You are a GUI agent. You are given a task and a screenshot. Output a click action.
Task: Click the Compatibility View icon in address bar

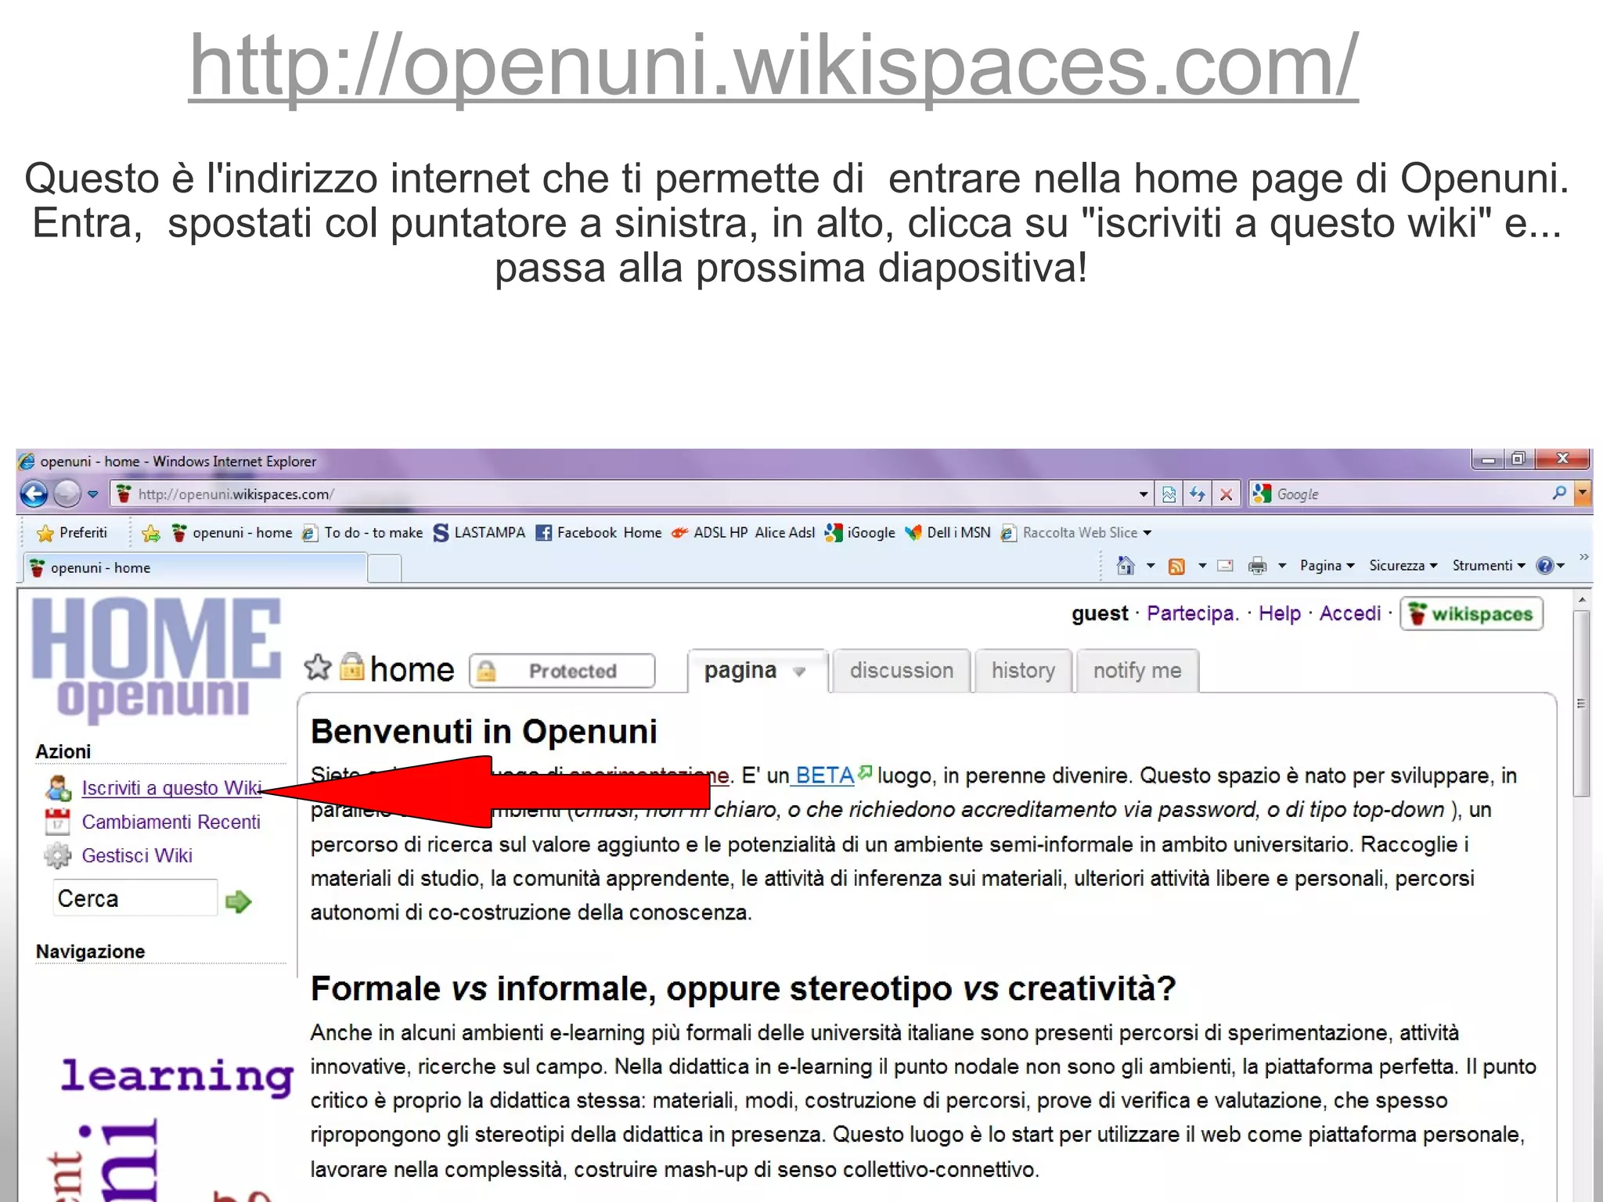click(1169, 494)
